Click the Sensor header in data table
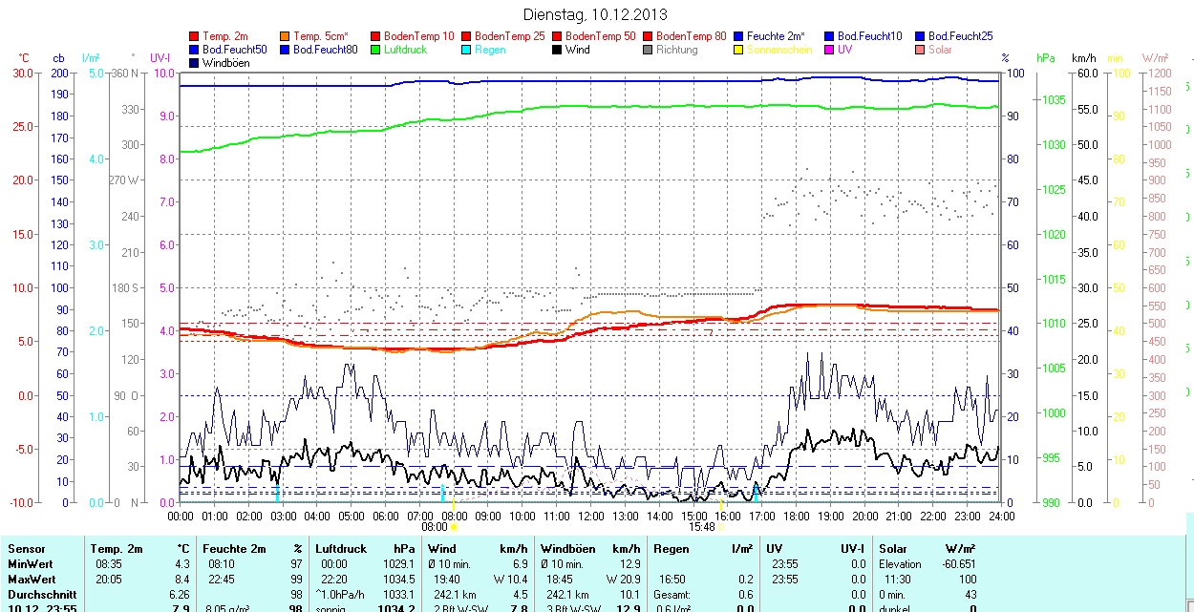This screenshot has height=612, width=1194. 26,549
